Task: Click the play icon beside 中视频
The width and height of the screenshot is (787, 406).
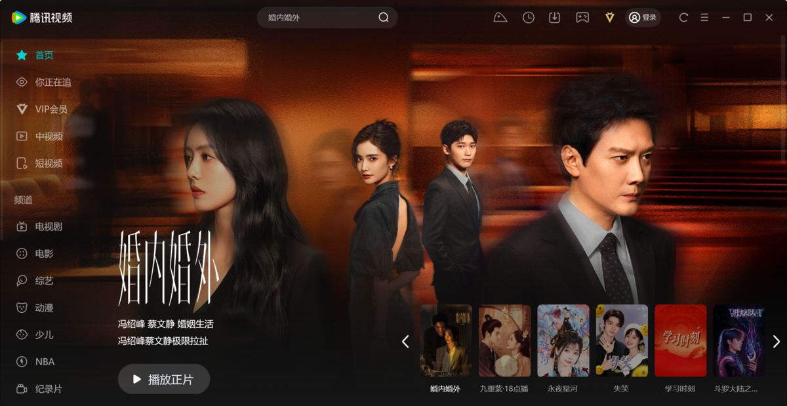Action: click(22, 136)
